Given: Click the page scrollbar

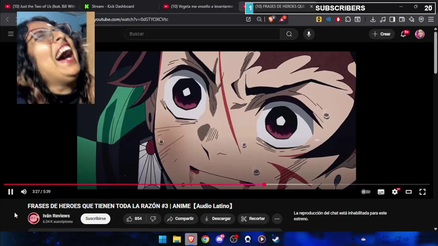Looking at the screenshot, I should (x=436, y=53).
